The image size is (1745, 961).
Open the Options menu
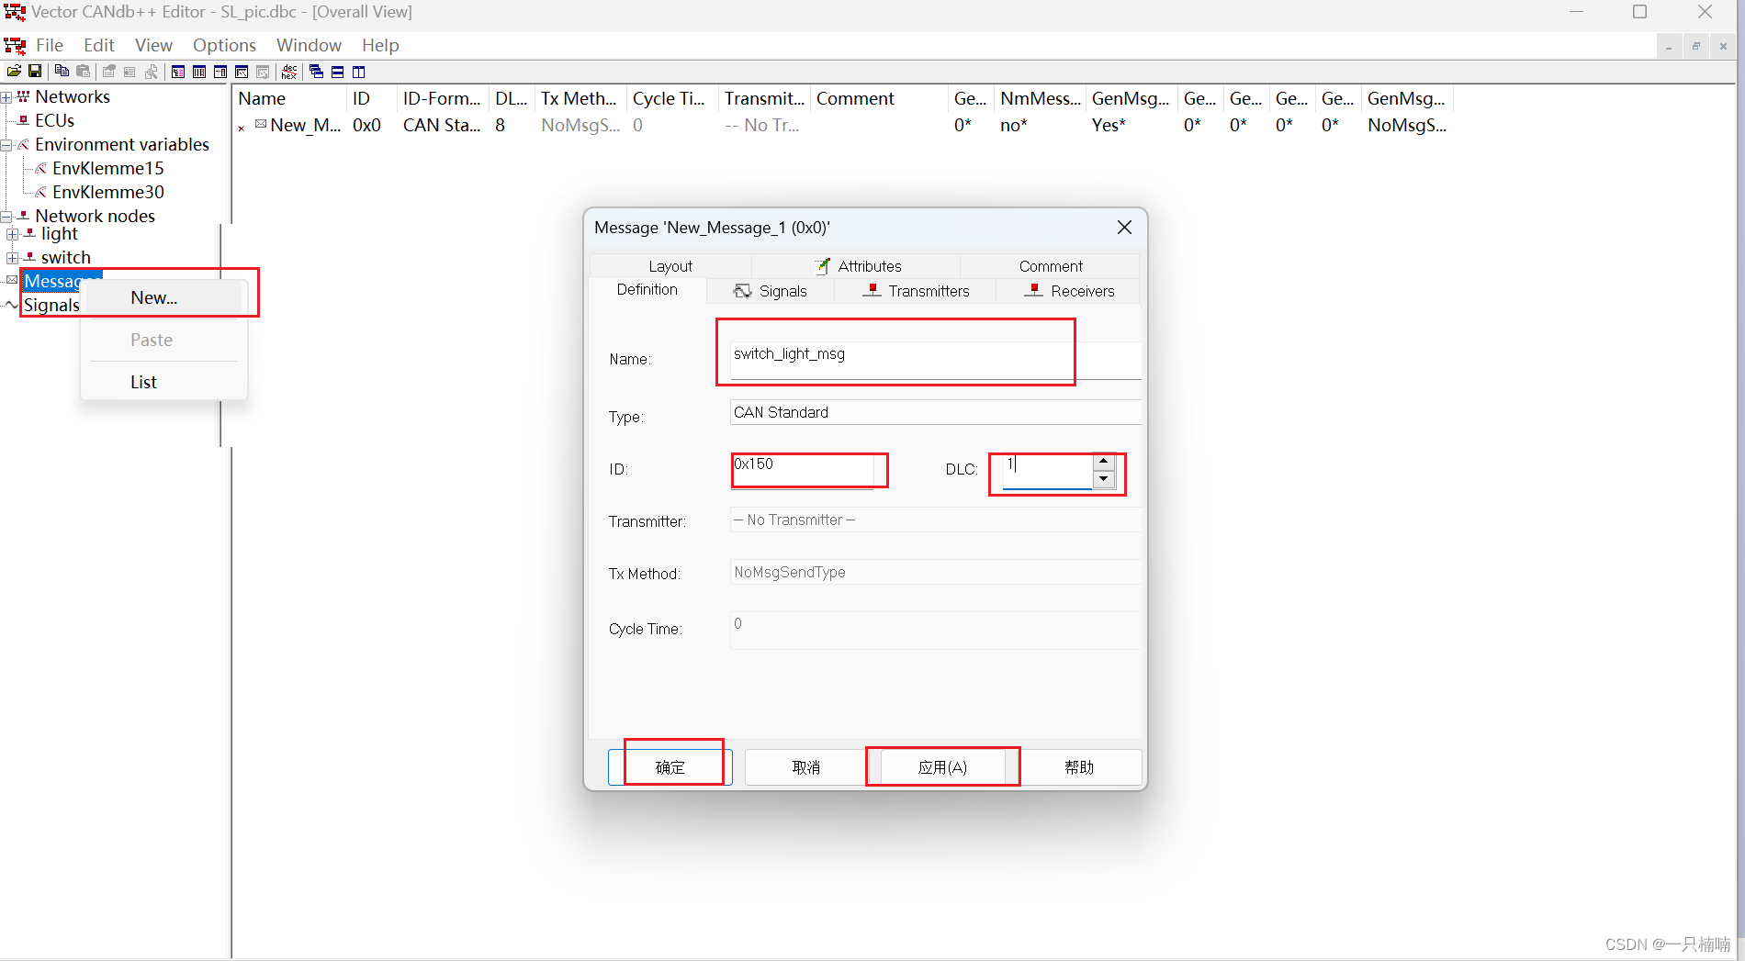click(x=224, y=45)
